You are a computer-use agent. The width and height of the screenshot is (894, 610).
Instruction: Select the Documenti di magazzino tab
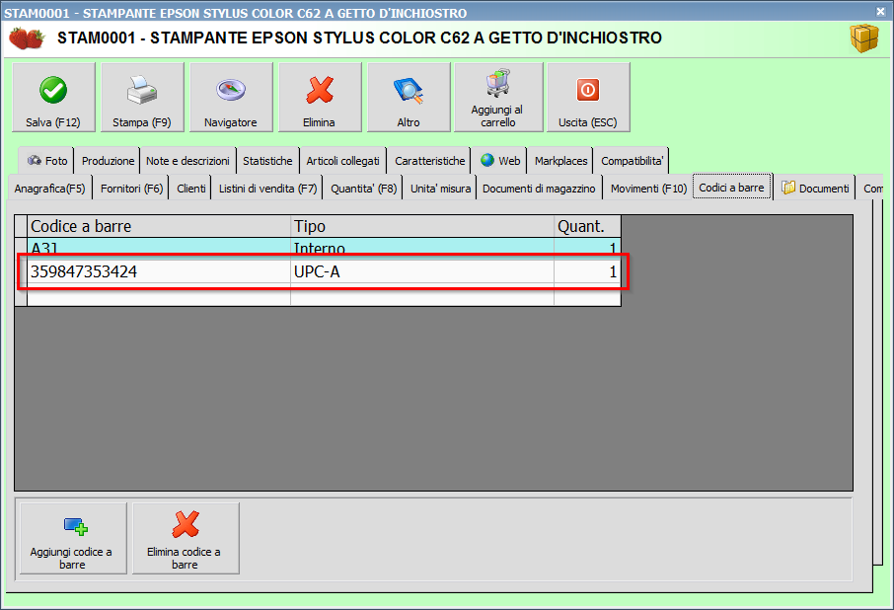click(539, 189)
